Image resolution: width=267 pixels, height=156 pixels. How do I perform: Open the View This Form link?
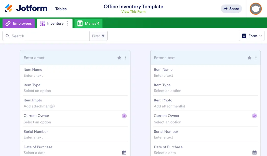tap(133, 11)
